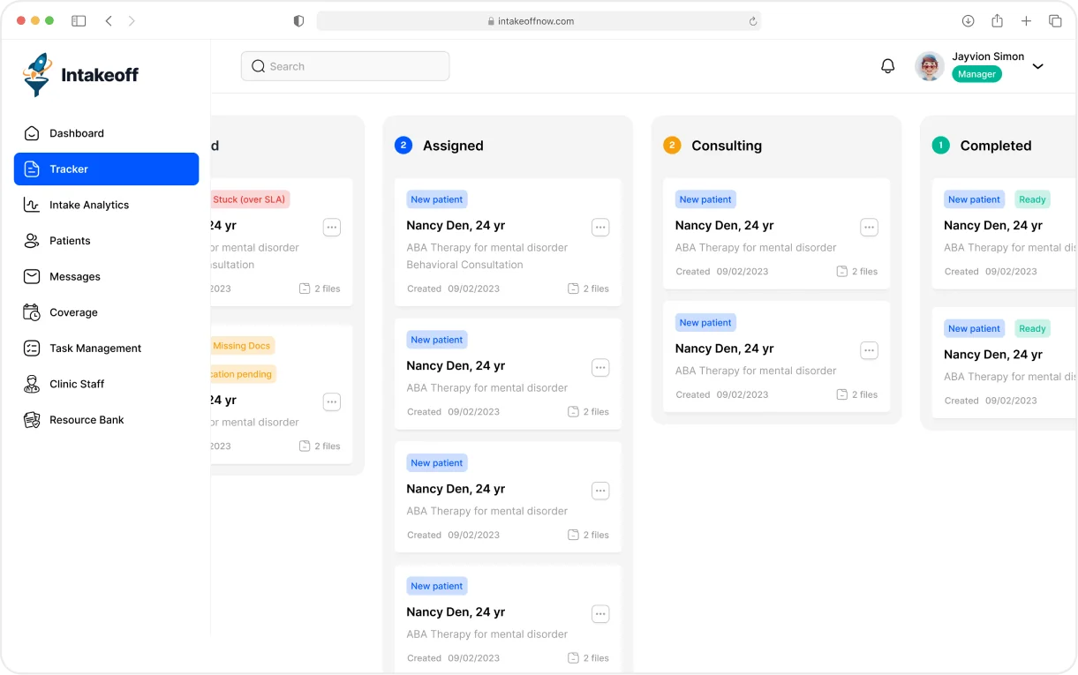Click the Manager role badge
The height and width of the screenshot is (675, 1078).
click(976, 74)
